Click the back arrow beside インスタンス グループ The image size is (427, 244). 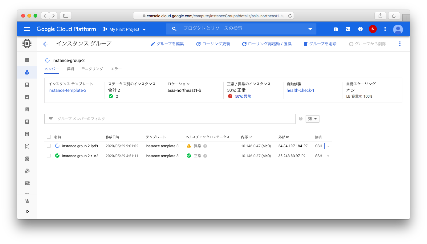(x=46, y=44)
